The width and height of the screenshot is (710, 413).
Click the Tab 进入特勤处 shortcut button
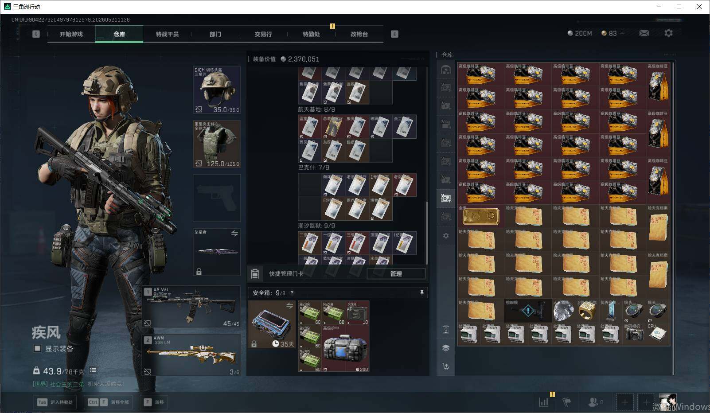55,402
